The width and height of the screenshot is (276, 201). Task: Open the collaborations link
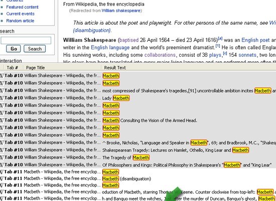pyautogui.click(x=160, y=55)
